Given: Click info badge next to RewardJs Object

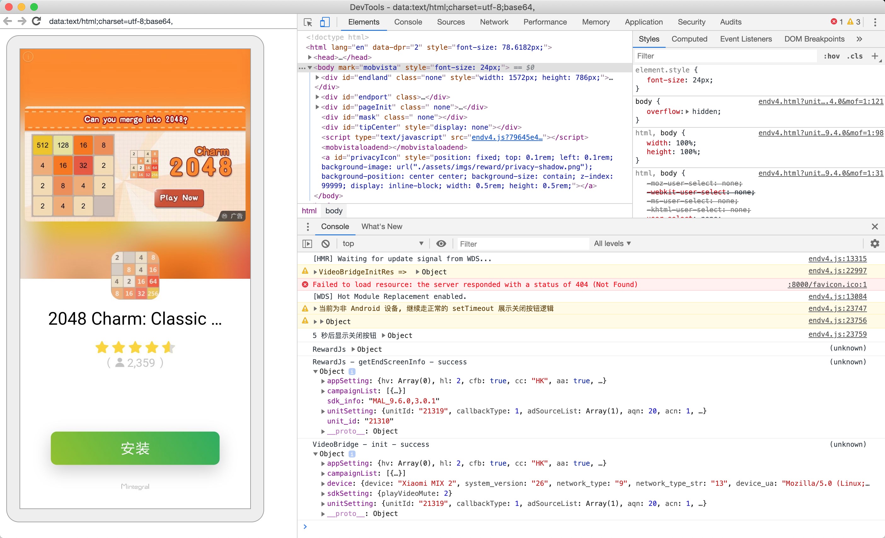Looking at the screenshot, I should pyautogui.click(x=352, y=371).
